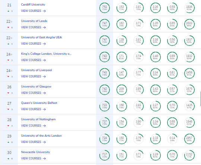The width and height of the screenshot is (201, 165).
Task: Open King's College London university link
Action: 47,54
